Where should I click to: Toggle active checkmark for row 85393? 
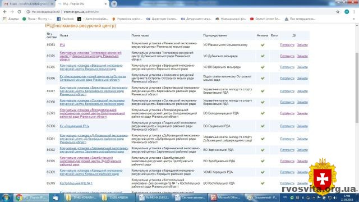[x=263, y=45]
